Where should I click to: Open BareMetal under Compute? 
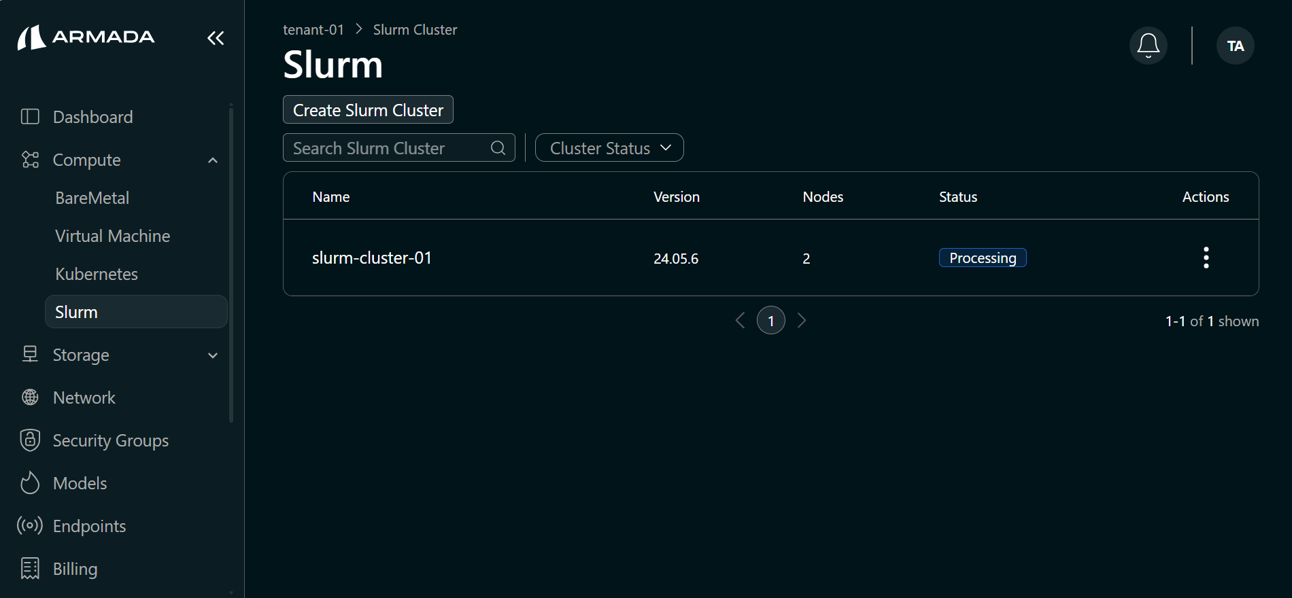[x=92, y=198]
